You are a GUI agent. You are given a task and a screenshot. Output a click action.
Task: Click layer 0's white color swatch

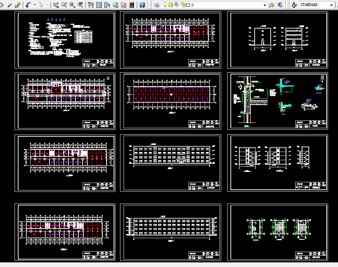[188, 5]
